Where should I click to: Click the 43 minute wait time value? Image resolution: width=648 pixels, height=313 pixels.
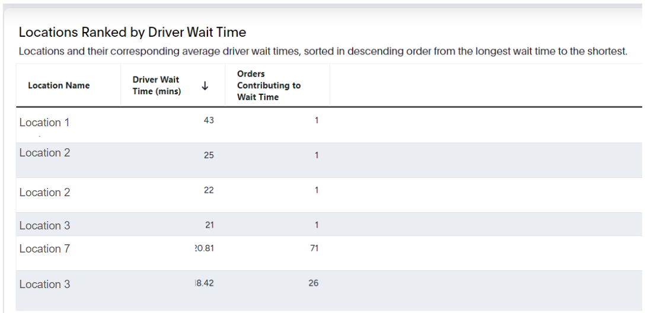pyautogui.click(x=209, y=120)
